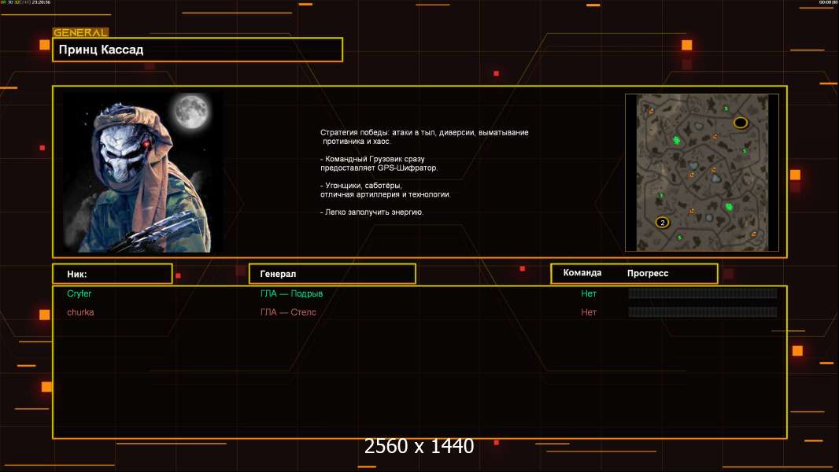The width and height of the screenshot is (839, 472).
Task: Click churka's loading progress bar
Action: coord(703,312)
